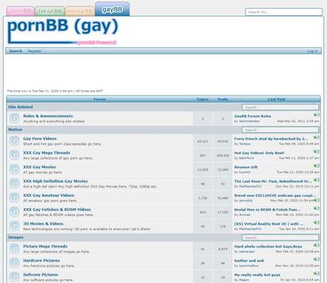The height and width of the screenshot is (283, 327).
Task: Click the Administrator author name
Action: tap(249, 121)
